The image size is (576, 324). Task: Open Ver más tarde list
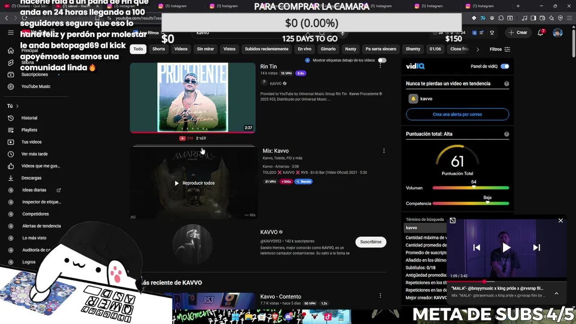[x=35, y=154]
